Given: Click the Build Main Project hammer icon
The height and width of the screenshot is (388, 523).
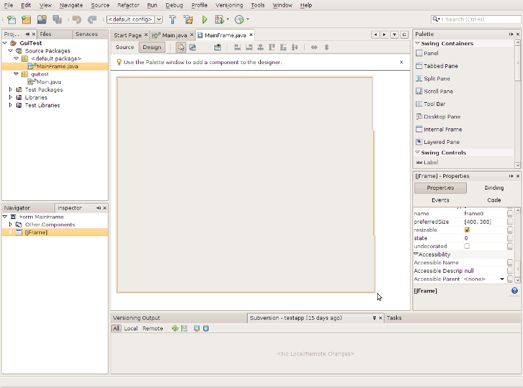Looking at the screenshot, I should click(173, 20).
